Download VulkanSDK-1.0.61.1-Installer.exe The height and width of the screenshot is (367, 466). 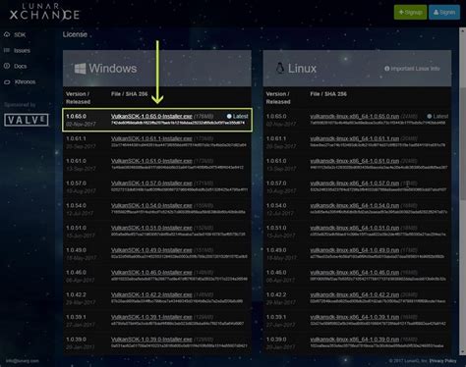[151, 138]
